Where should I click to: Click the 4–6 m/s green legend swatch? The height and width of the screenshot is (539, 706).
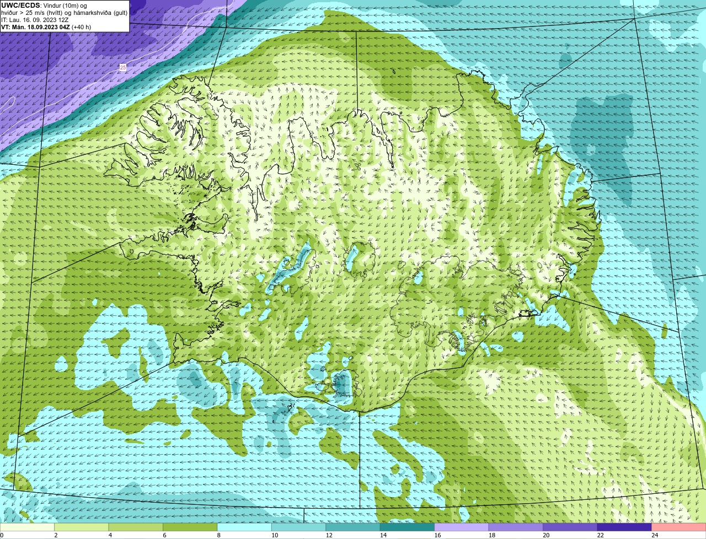tap(136, 527)
